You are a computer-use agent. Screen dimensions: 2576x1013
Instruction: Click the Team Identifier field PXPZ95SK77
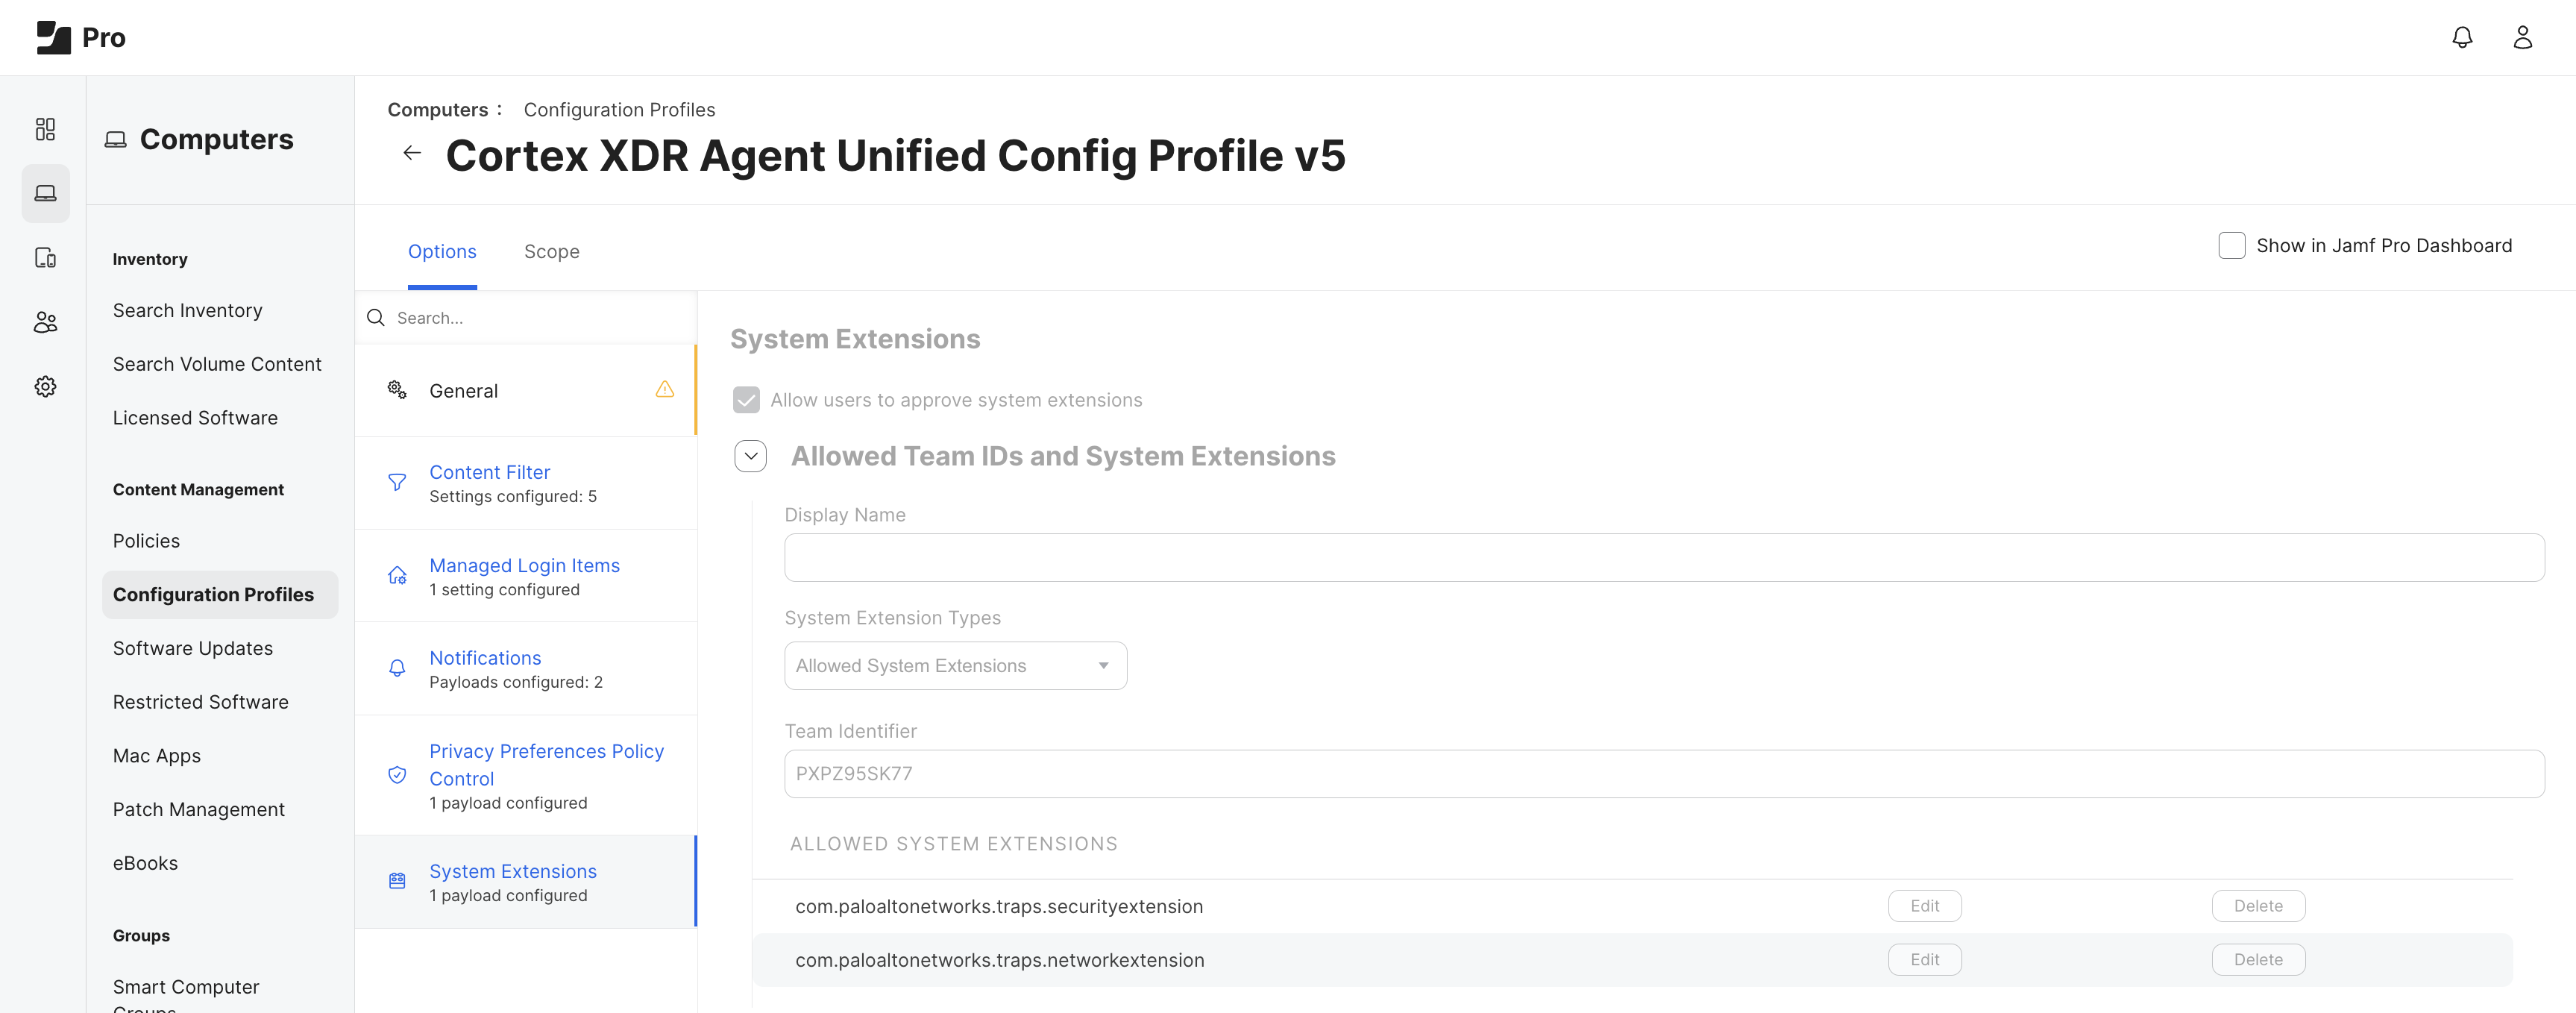click(x=1664, y=774)
